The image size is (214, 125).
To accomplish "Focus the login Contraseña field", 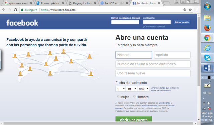I will tap(157, 22).
